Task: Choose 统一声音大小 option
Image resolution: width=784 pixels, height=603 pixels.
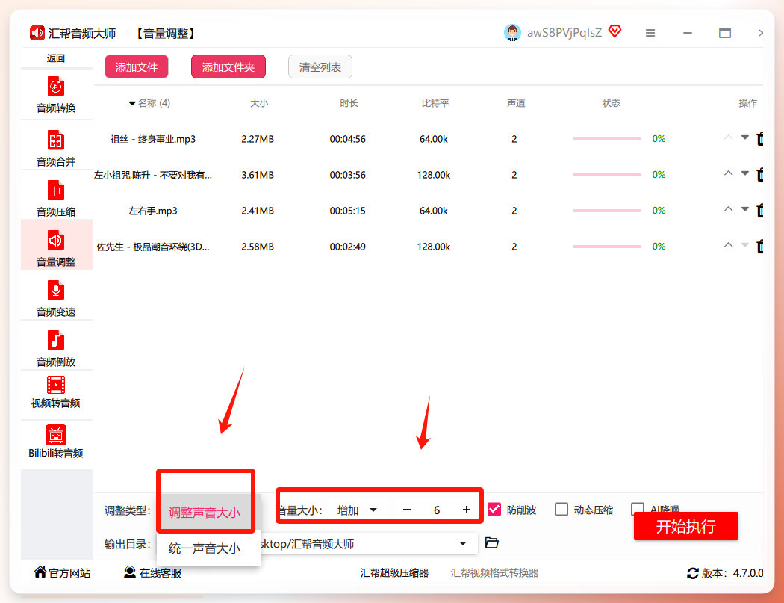Action: [x=205, y=548]
